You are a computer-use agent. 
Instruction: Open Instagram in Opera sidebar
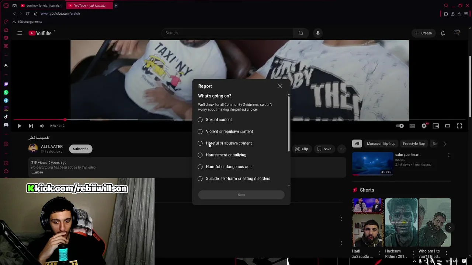coord(6,109)
